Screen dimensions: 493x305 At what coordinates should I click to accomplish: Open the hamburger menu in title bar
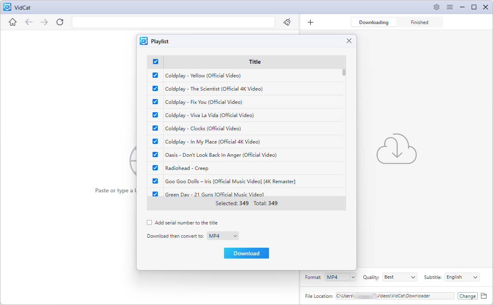450,7
